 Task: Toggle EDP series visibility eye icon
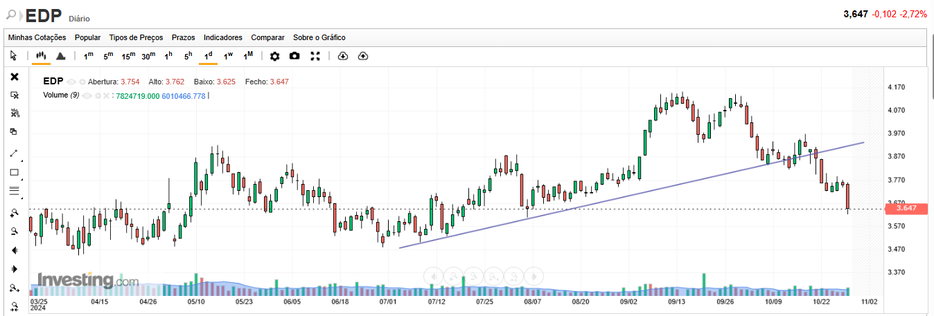pyautogui.click(x=71, y=82)
